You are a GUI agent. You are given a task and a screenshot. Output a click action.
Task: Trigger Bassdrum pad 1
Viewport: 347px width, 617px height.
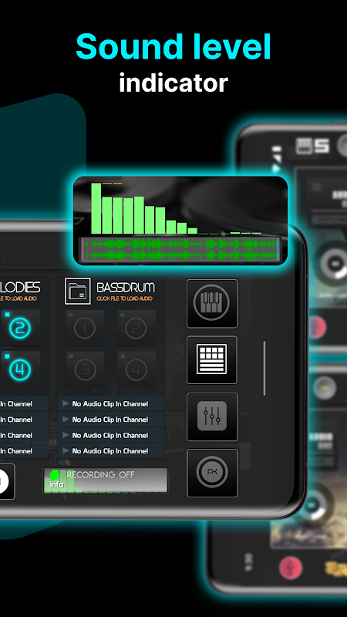[85, 329]
